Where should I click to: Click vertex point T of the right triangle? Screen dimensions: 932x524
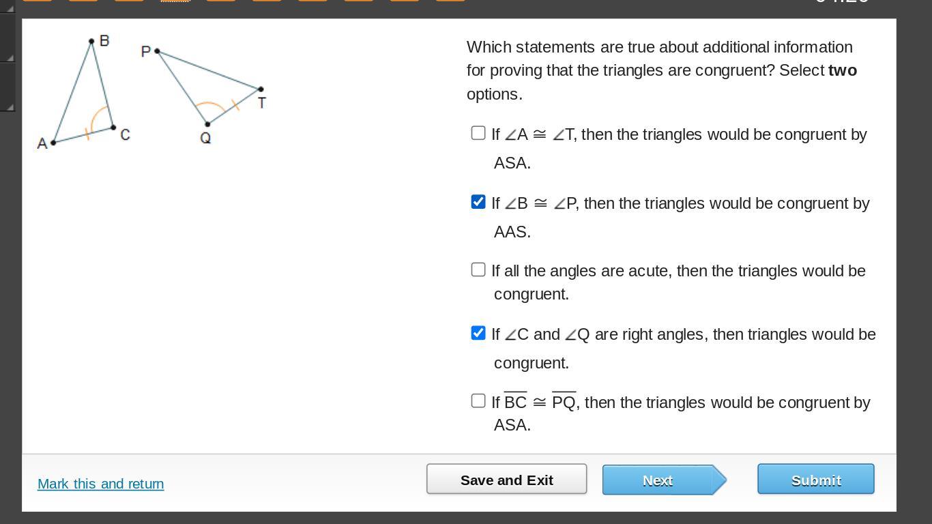coord(261,89)
